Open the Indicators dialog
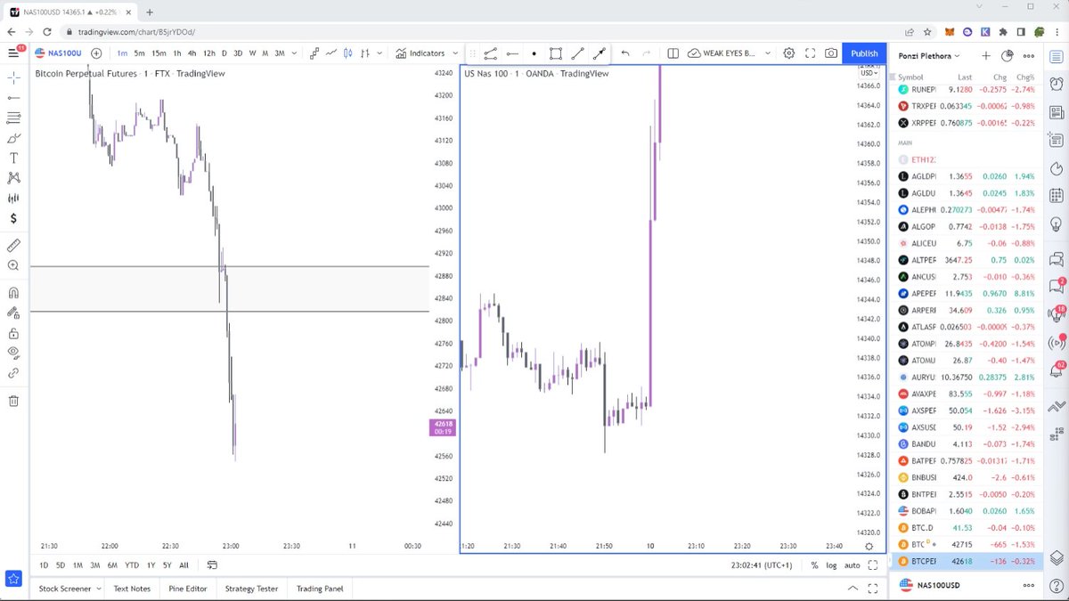The height and width of the screenshot is (601, 1069). tap(420, 53)
